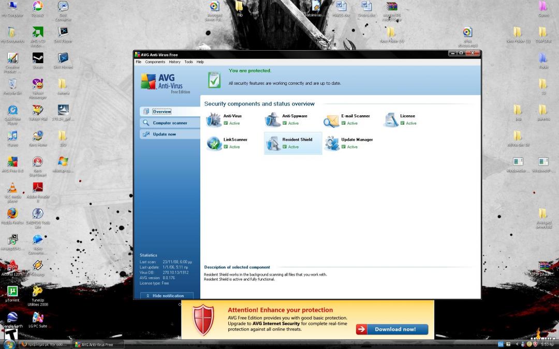Viewport: 559px width, 349px height.
Task: Select the My Computer desktop icon
Action: click(12, 9)
